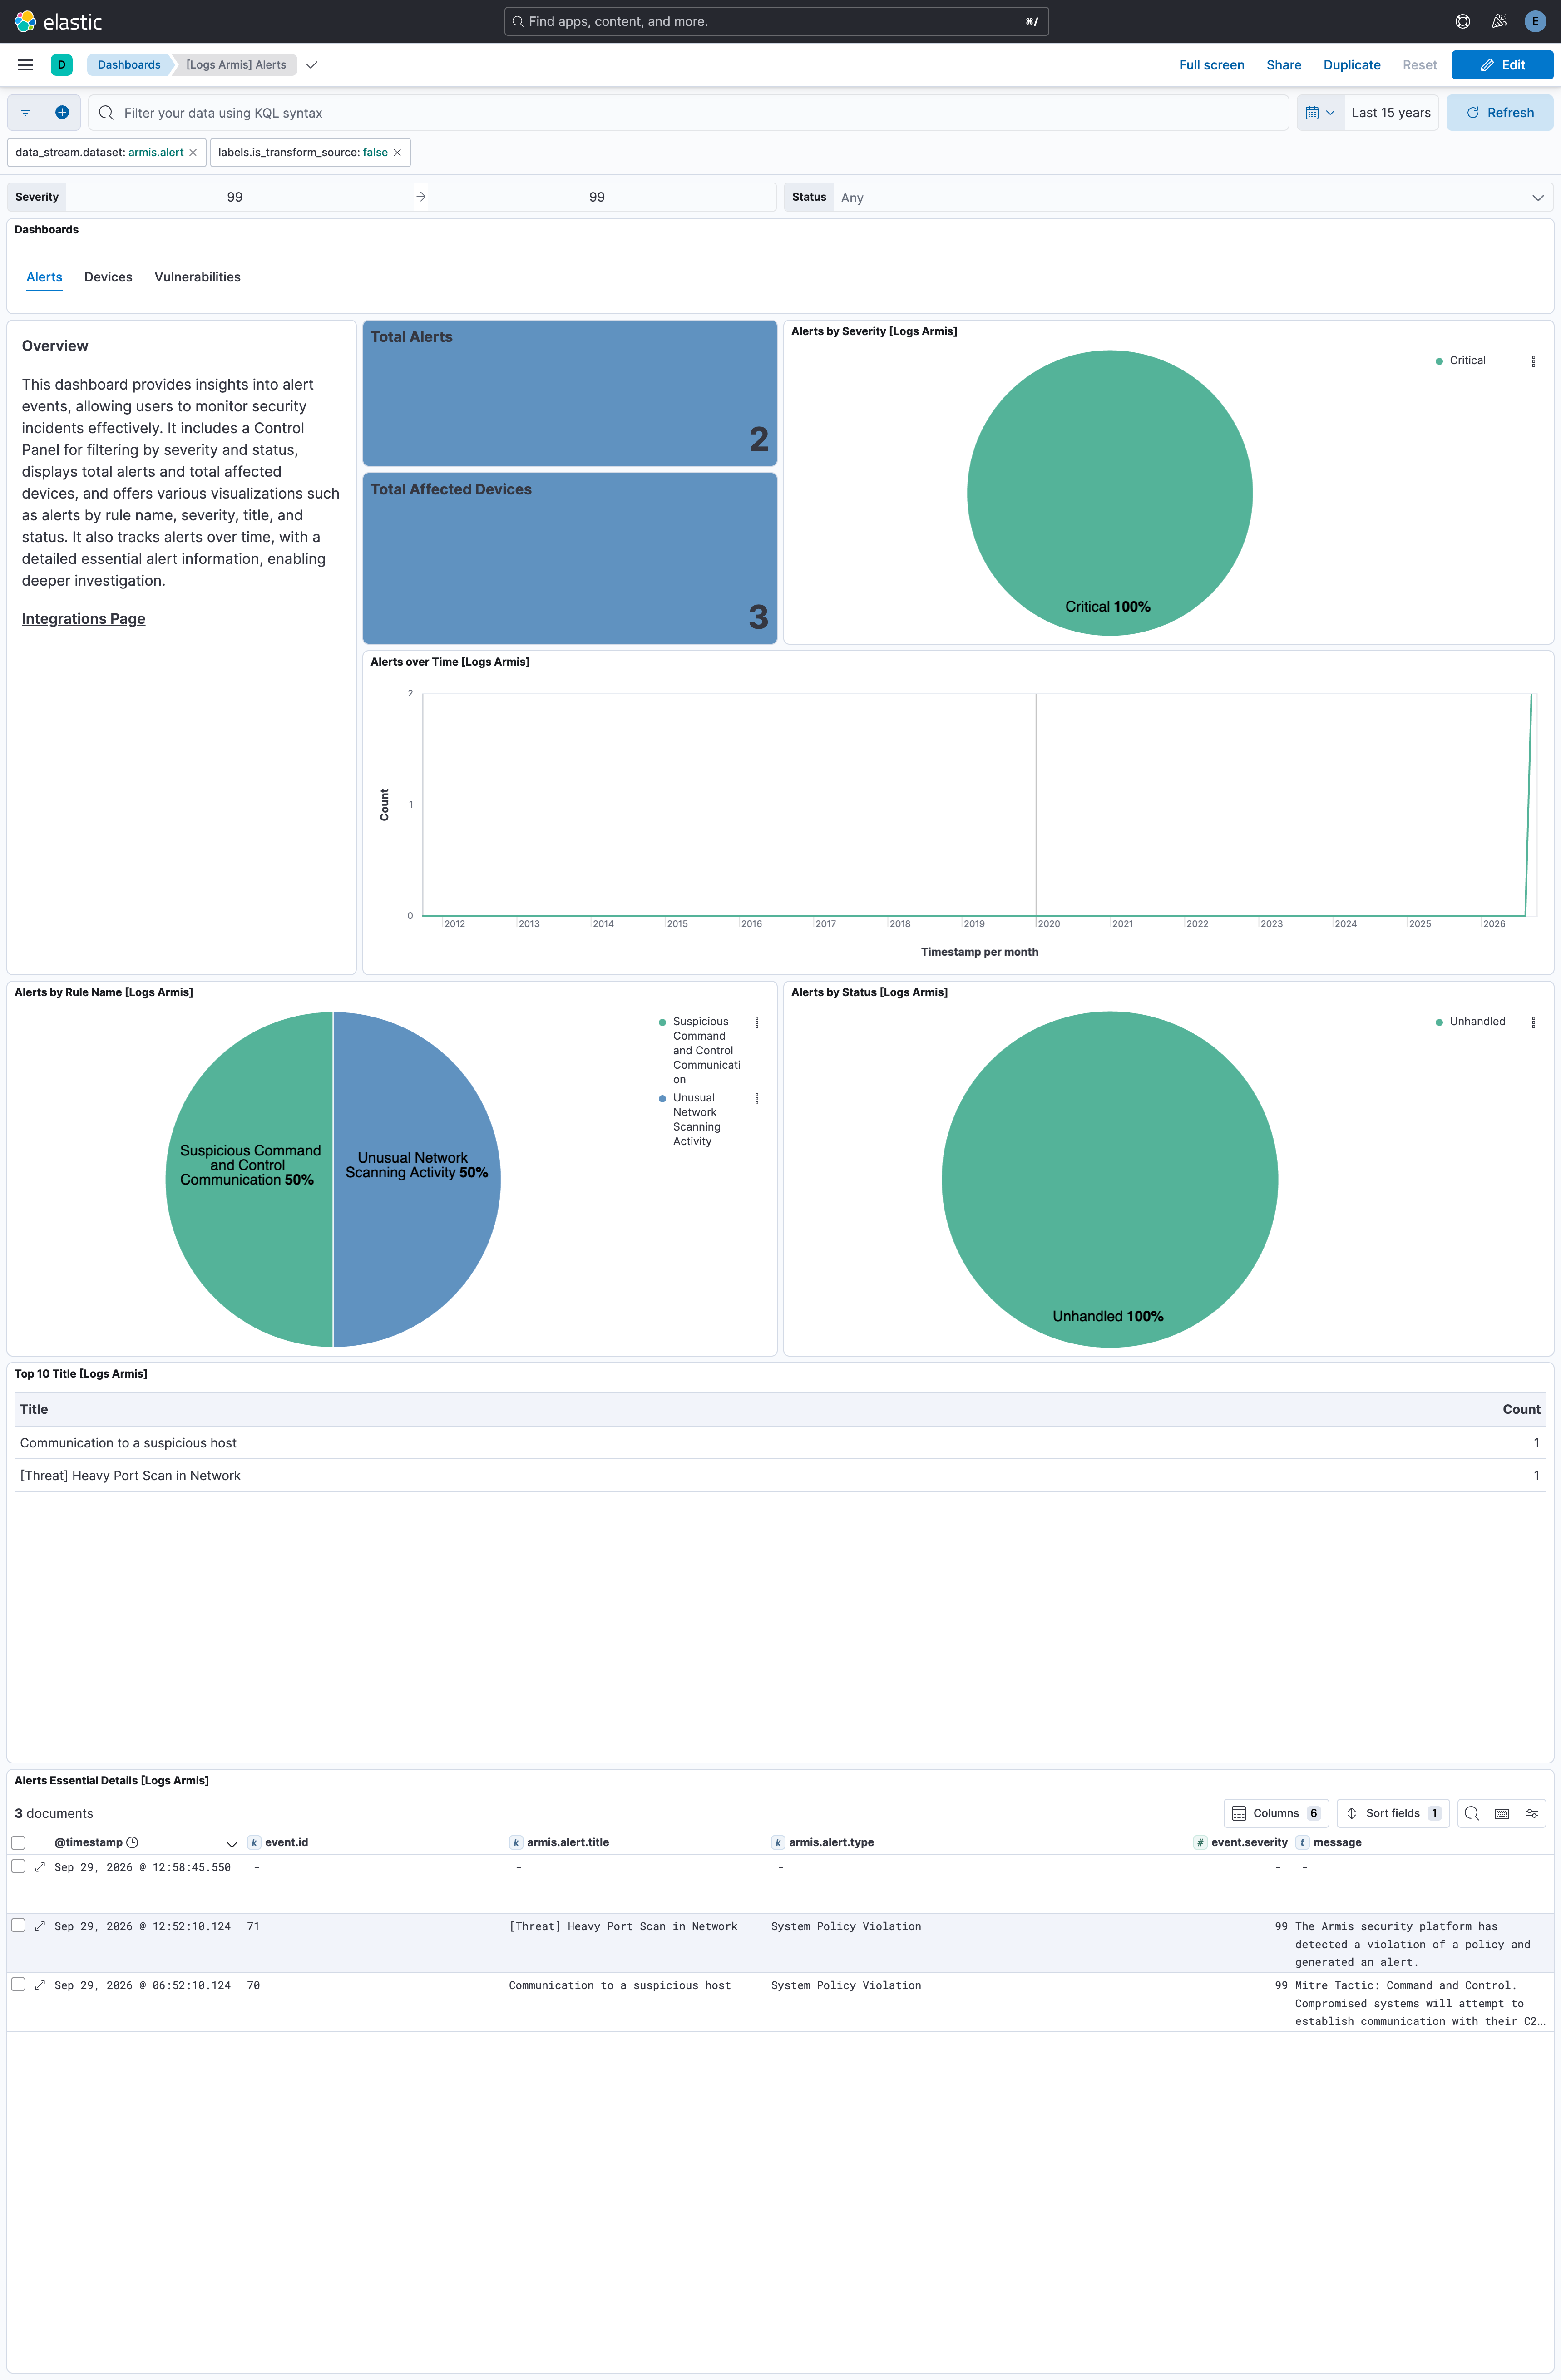
Task: Go to Dashboards breadcrumb
Action: coord(129,65)
